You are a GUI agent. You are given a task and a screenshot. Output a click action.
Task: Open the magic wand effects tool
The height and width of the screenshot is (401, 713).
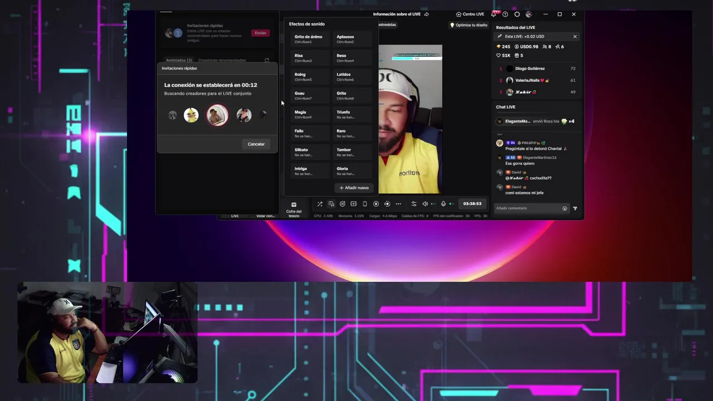click(320, 204)
